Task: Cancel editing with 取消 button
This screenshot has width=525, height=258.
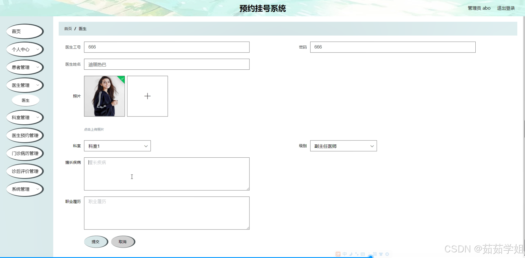Action: pyautogui.click(x=123, y=242)
